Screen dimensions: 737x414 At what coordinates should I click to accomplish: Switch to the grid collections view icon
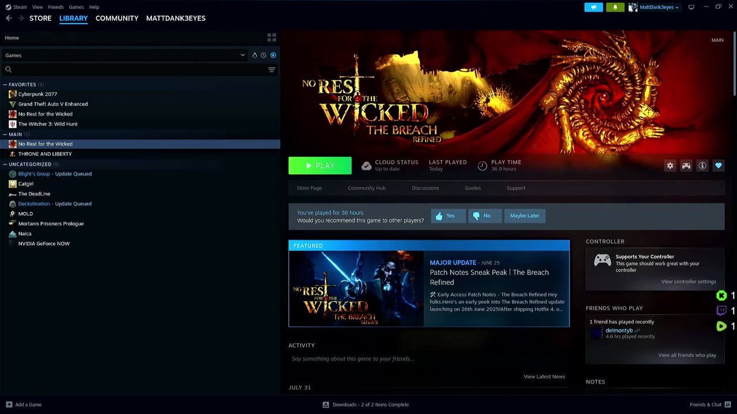click(272, 37)
